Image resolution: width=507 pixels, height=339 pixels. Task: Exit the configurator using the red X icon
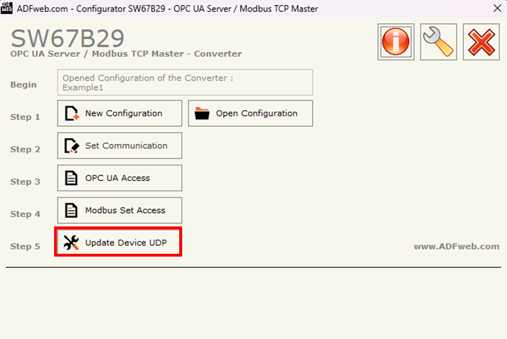[x=481, y=41]
